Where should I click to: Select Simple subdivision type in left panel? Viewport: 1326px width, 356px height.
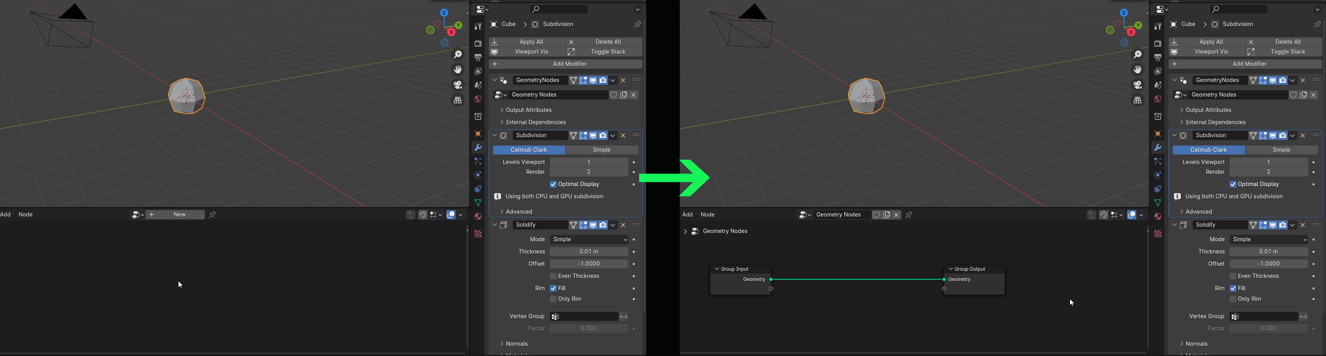coord(602,150)
